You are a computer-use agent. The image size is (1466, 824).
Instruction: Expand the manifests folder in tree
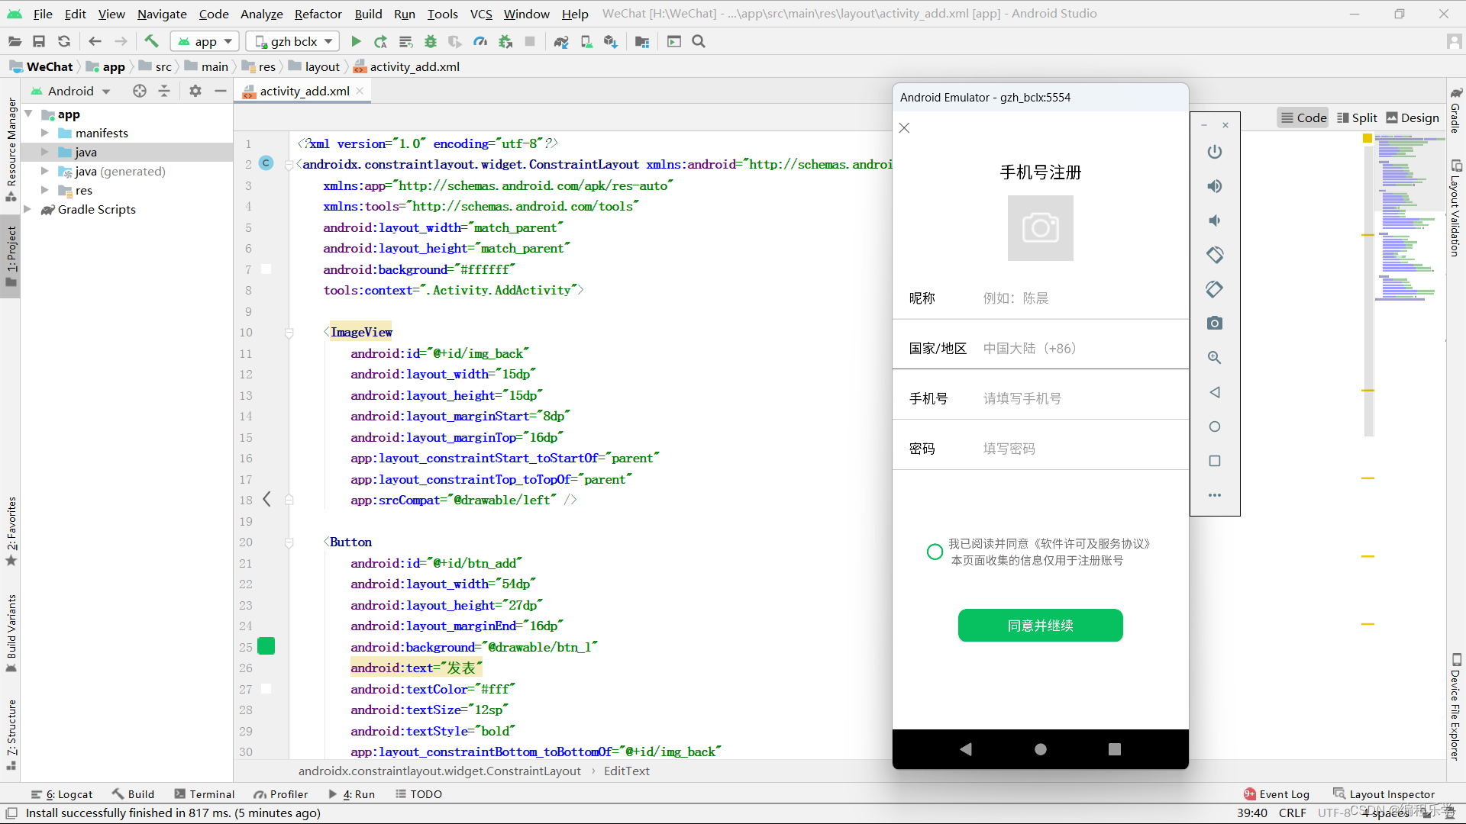tap(45, 133)
